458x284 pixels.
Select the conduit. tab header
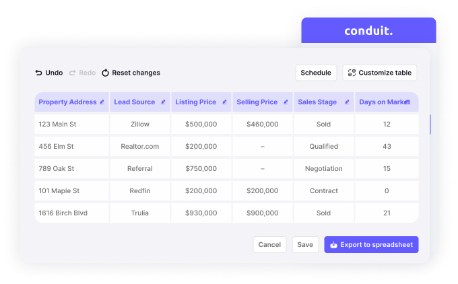click(368, 31)
